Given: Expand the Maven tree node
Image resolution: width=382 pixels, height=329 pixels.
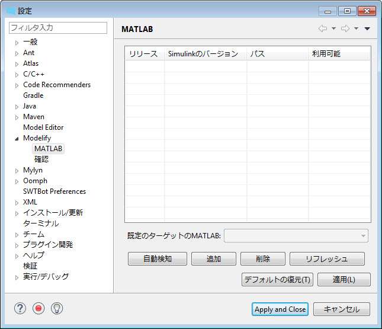Looking at the screenshot, I should tap(17, 117).
